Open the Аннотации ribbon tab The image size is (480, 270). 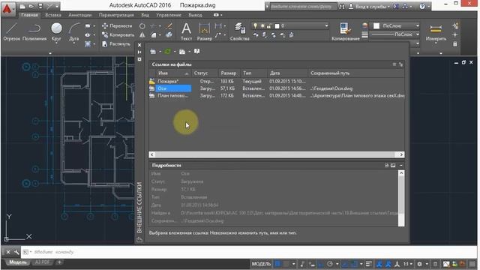80,15
